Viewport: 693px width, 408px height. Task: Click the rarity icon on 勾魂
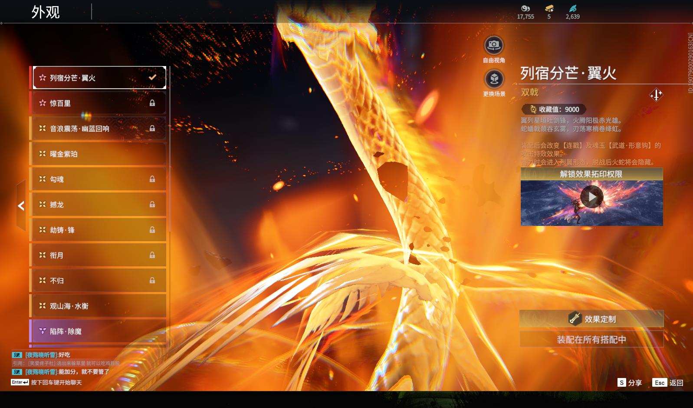coord(43,179)
